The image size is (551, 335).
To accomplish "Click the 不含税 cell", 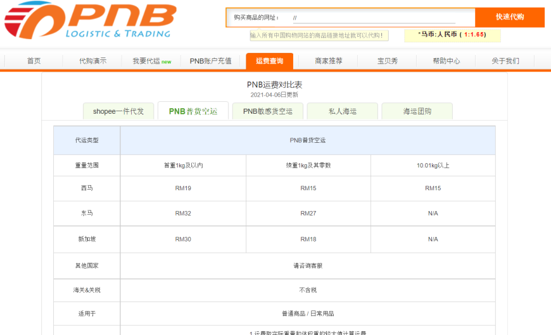I will pyautogui.click(x=308, y=290).
